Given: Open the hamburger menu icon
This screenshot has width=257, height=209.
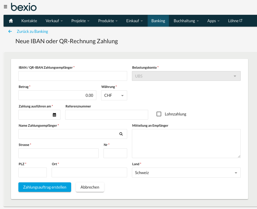Looking at the screenshot, I should [x=5, y=7].
